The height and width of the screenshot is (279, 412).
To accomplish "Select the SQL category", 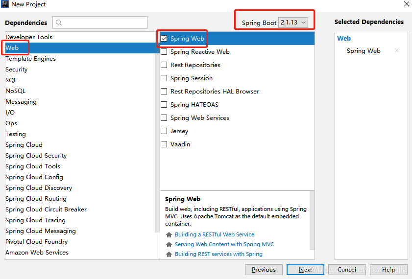I will pos(80,80).
